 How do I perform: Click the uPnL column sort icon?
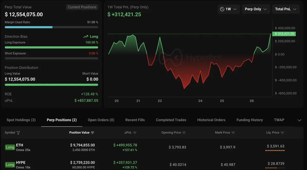(135, 133)
